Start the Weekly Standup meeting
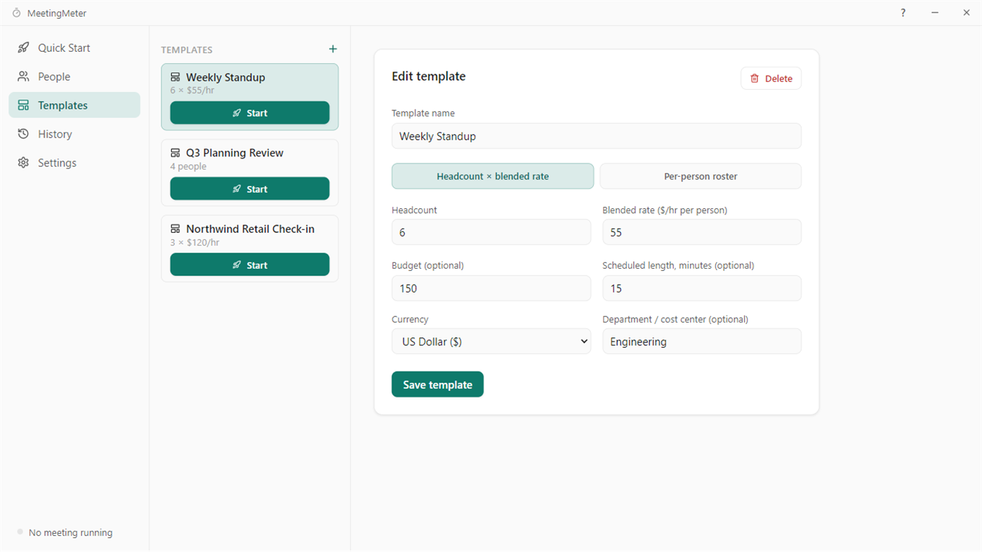Image resolution: width=982 pixels, height=552 pixels. click(x=250, y=113)
